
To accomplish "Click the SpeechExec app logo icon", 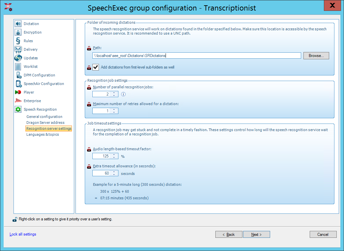I will 8,7.
